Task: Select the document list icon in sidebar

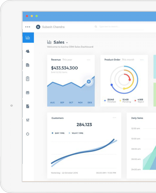Action: pos(28,65)
